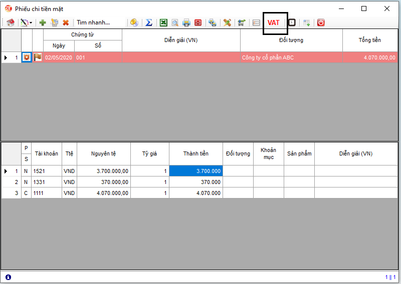Toggle the shield status icon in row 1
401x284 pixels.
point(27,57)
